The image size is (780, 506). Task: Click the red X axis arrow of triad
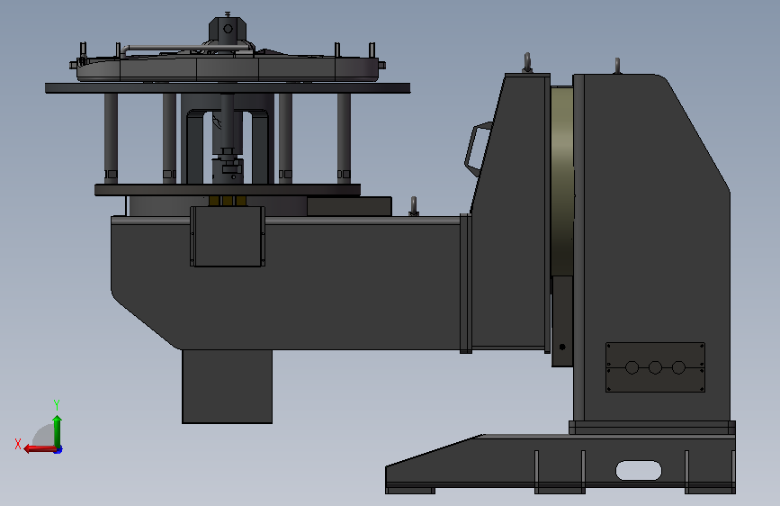click(x=39, y=448)
